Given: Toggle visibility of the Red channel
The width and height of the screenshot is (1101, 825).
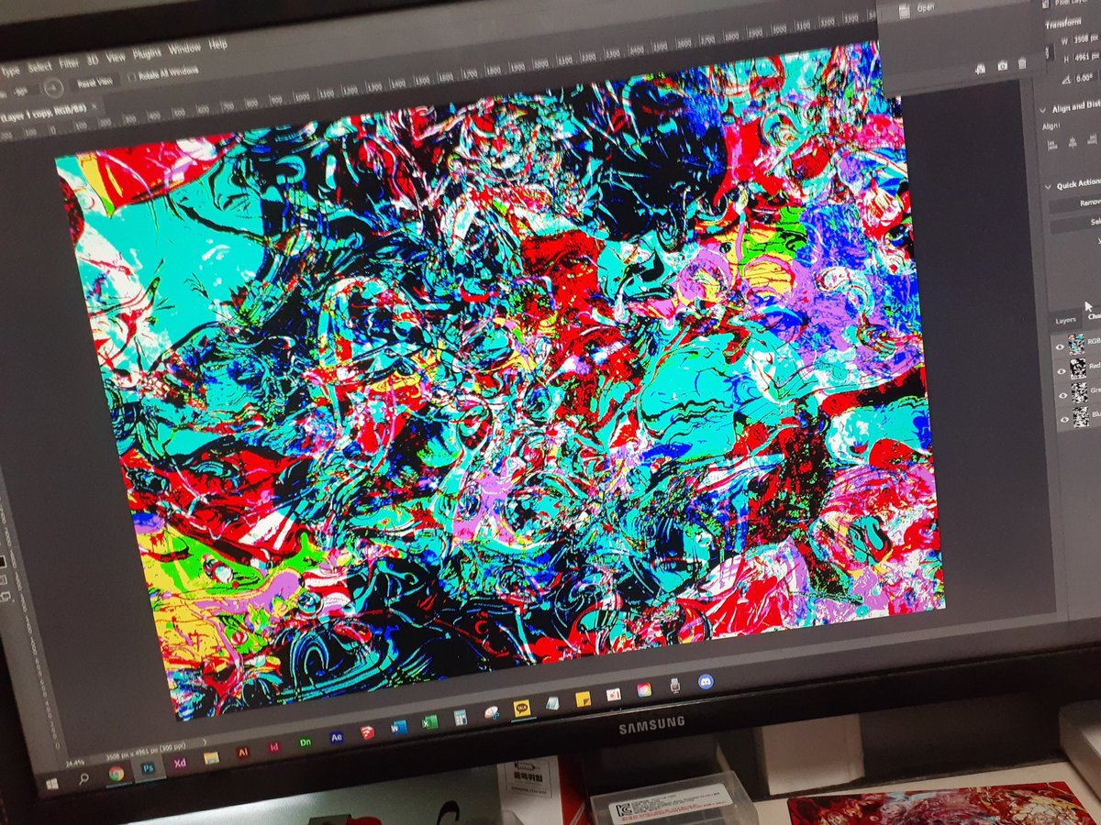Looking at the screenshot, I should coord(1062,371).
